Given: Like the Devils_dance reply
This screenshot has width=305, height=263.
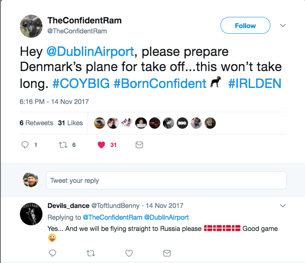Looking at the screenshot, I should (x=129, y=253).
